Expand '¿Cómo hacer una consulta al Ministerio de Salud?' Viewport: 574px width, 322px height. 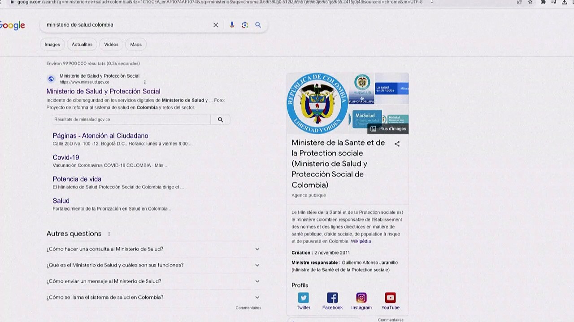coord(153,249)
